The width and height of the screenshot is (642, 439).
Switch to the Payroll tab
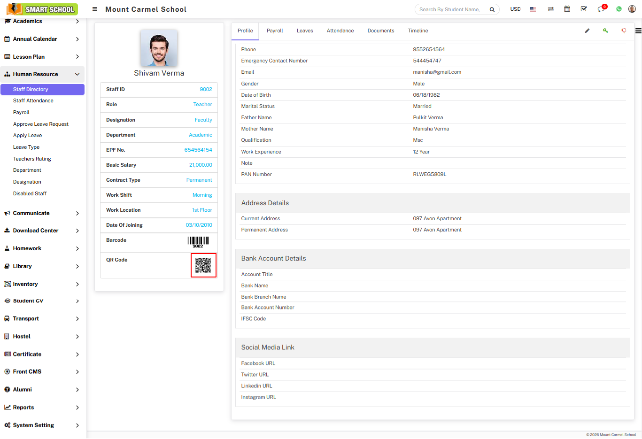pyautogui.click(x=275, y=31)
